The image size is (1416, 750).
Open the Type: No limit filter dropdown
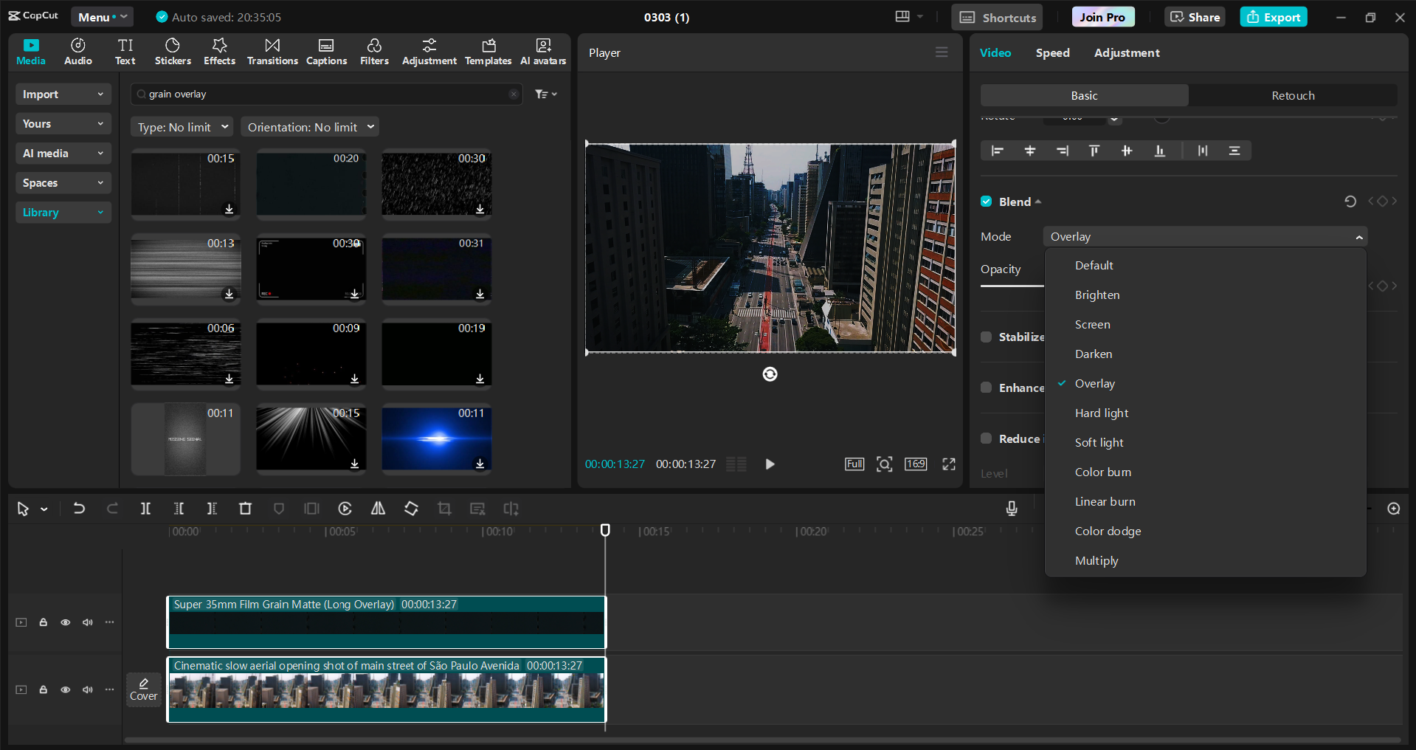click(x=181, y=126)
